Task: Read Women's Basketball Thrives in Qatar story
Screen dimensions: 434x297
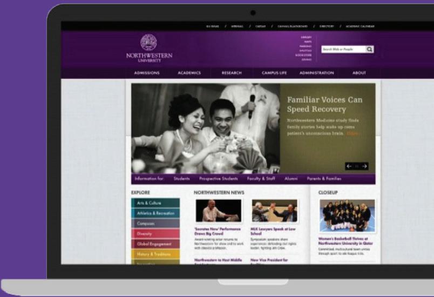Action: coord(345,241)
